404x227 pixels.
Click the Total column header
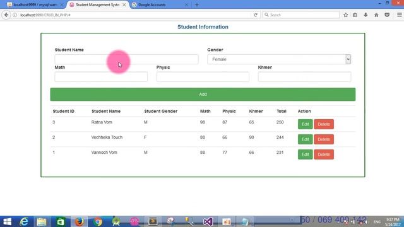[282, 111]
